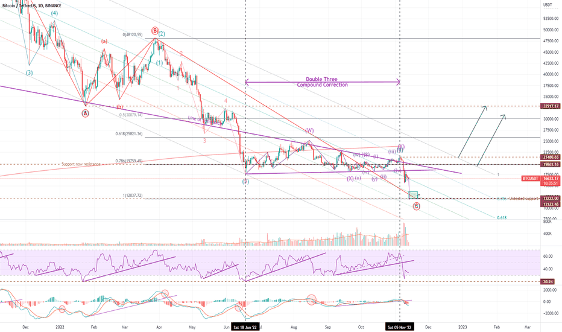Viewport: 562px width, 332px height.
Task: Select the (4) wave label
Action: click(x=54, y=13)
